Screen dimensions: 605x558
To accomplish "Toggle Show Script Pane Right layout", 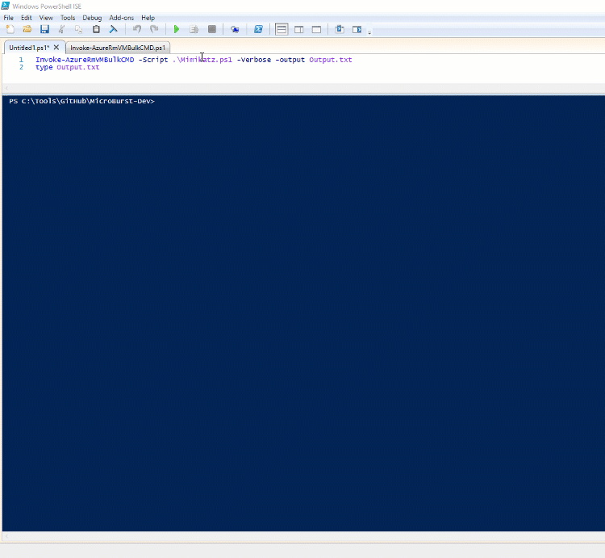I will coord(299,29).
